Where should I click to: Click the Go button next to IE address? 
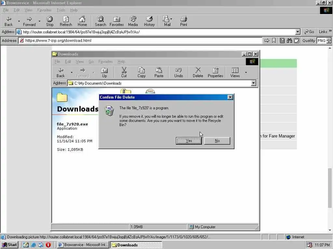pyautogui.click(x=309, y=32)
